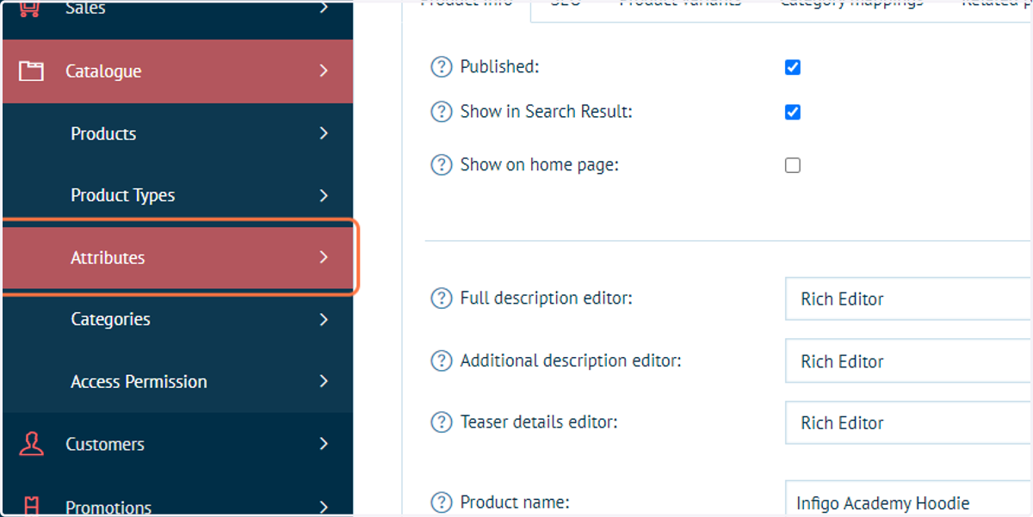Select Access Permission in the sidebar
Image resolution: width=1033 pixels, height=517 pixels.
click(177, 381)
